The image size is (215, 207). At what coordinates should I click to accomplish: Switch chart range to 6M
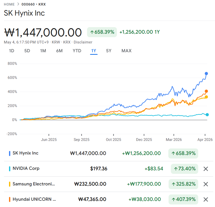59,51
